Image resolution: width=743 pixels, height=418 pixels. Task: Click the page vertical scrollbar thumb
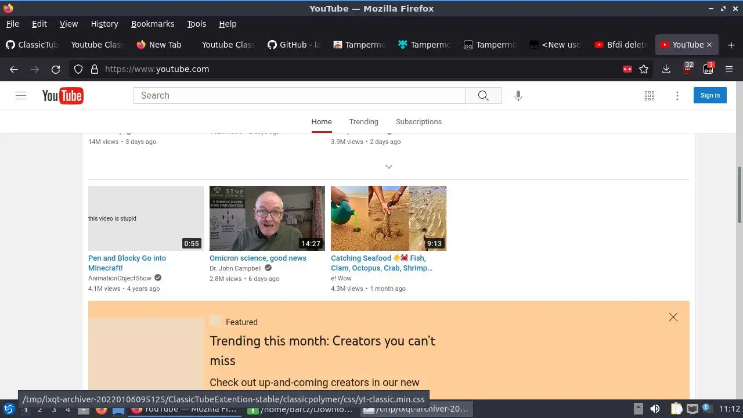(x=739, y=193)
